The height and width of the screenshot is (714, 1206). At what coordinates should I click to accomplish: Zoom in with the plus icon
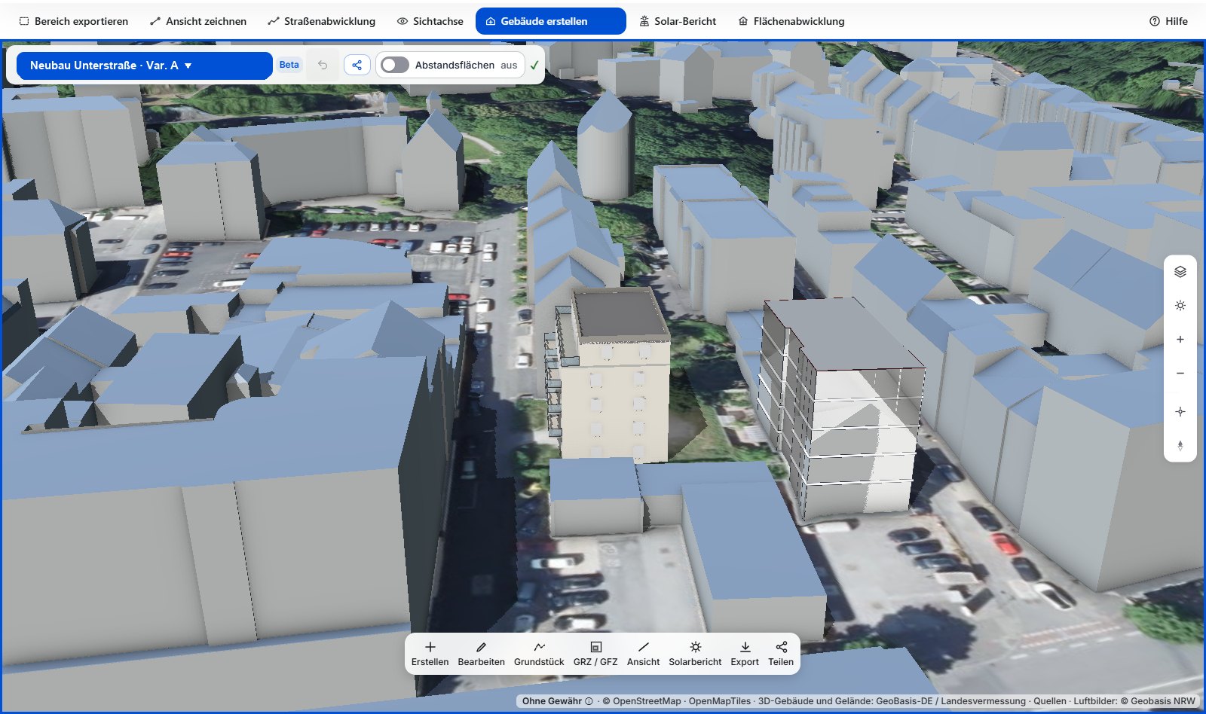(1180, 340)
